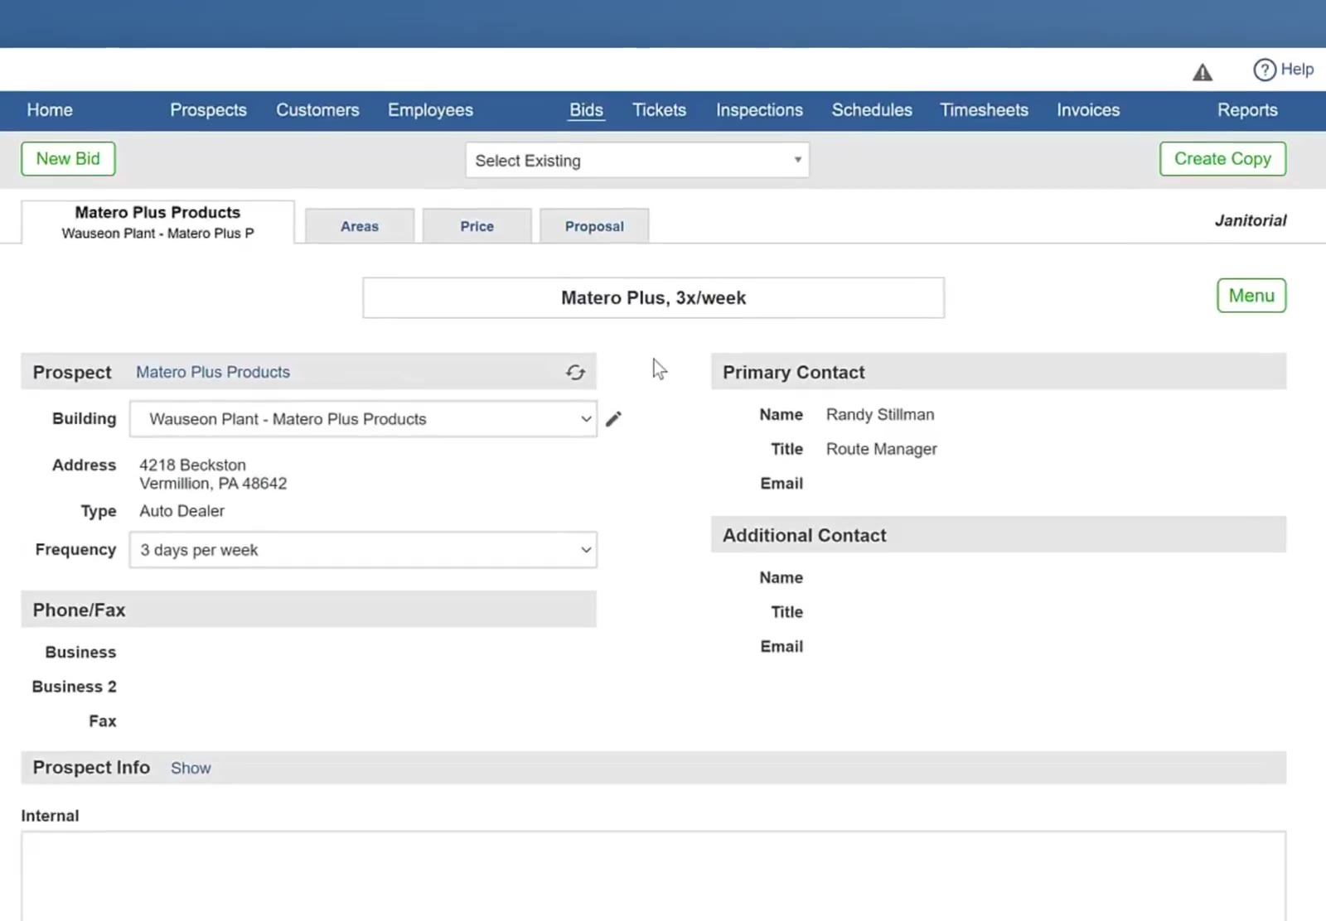
Task: Refresh the prospect with the sync icon
Action: 575,373
